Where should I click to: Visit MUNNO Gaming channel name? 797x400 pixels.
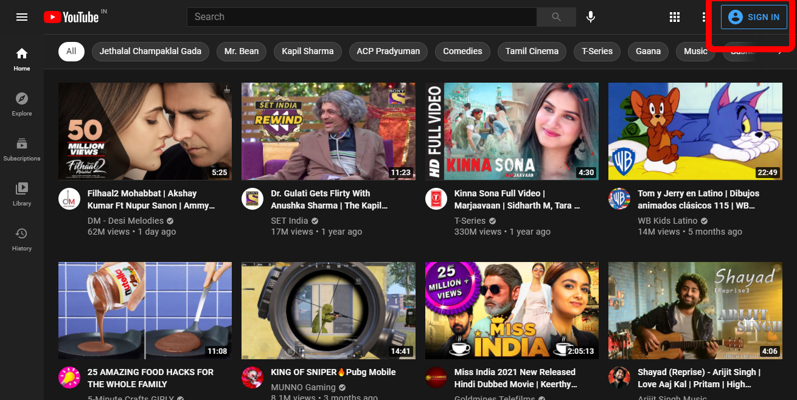click(303, 387)
